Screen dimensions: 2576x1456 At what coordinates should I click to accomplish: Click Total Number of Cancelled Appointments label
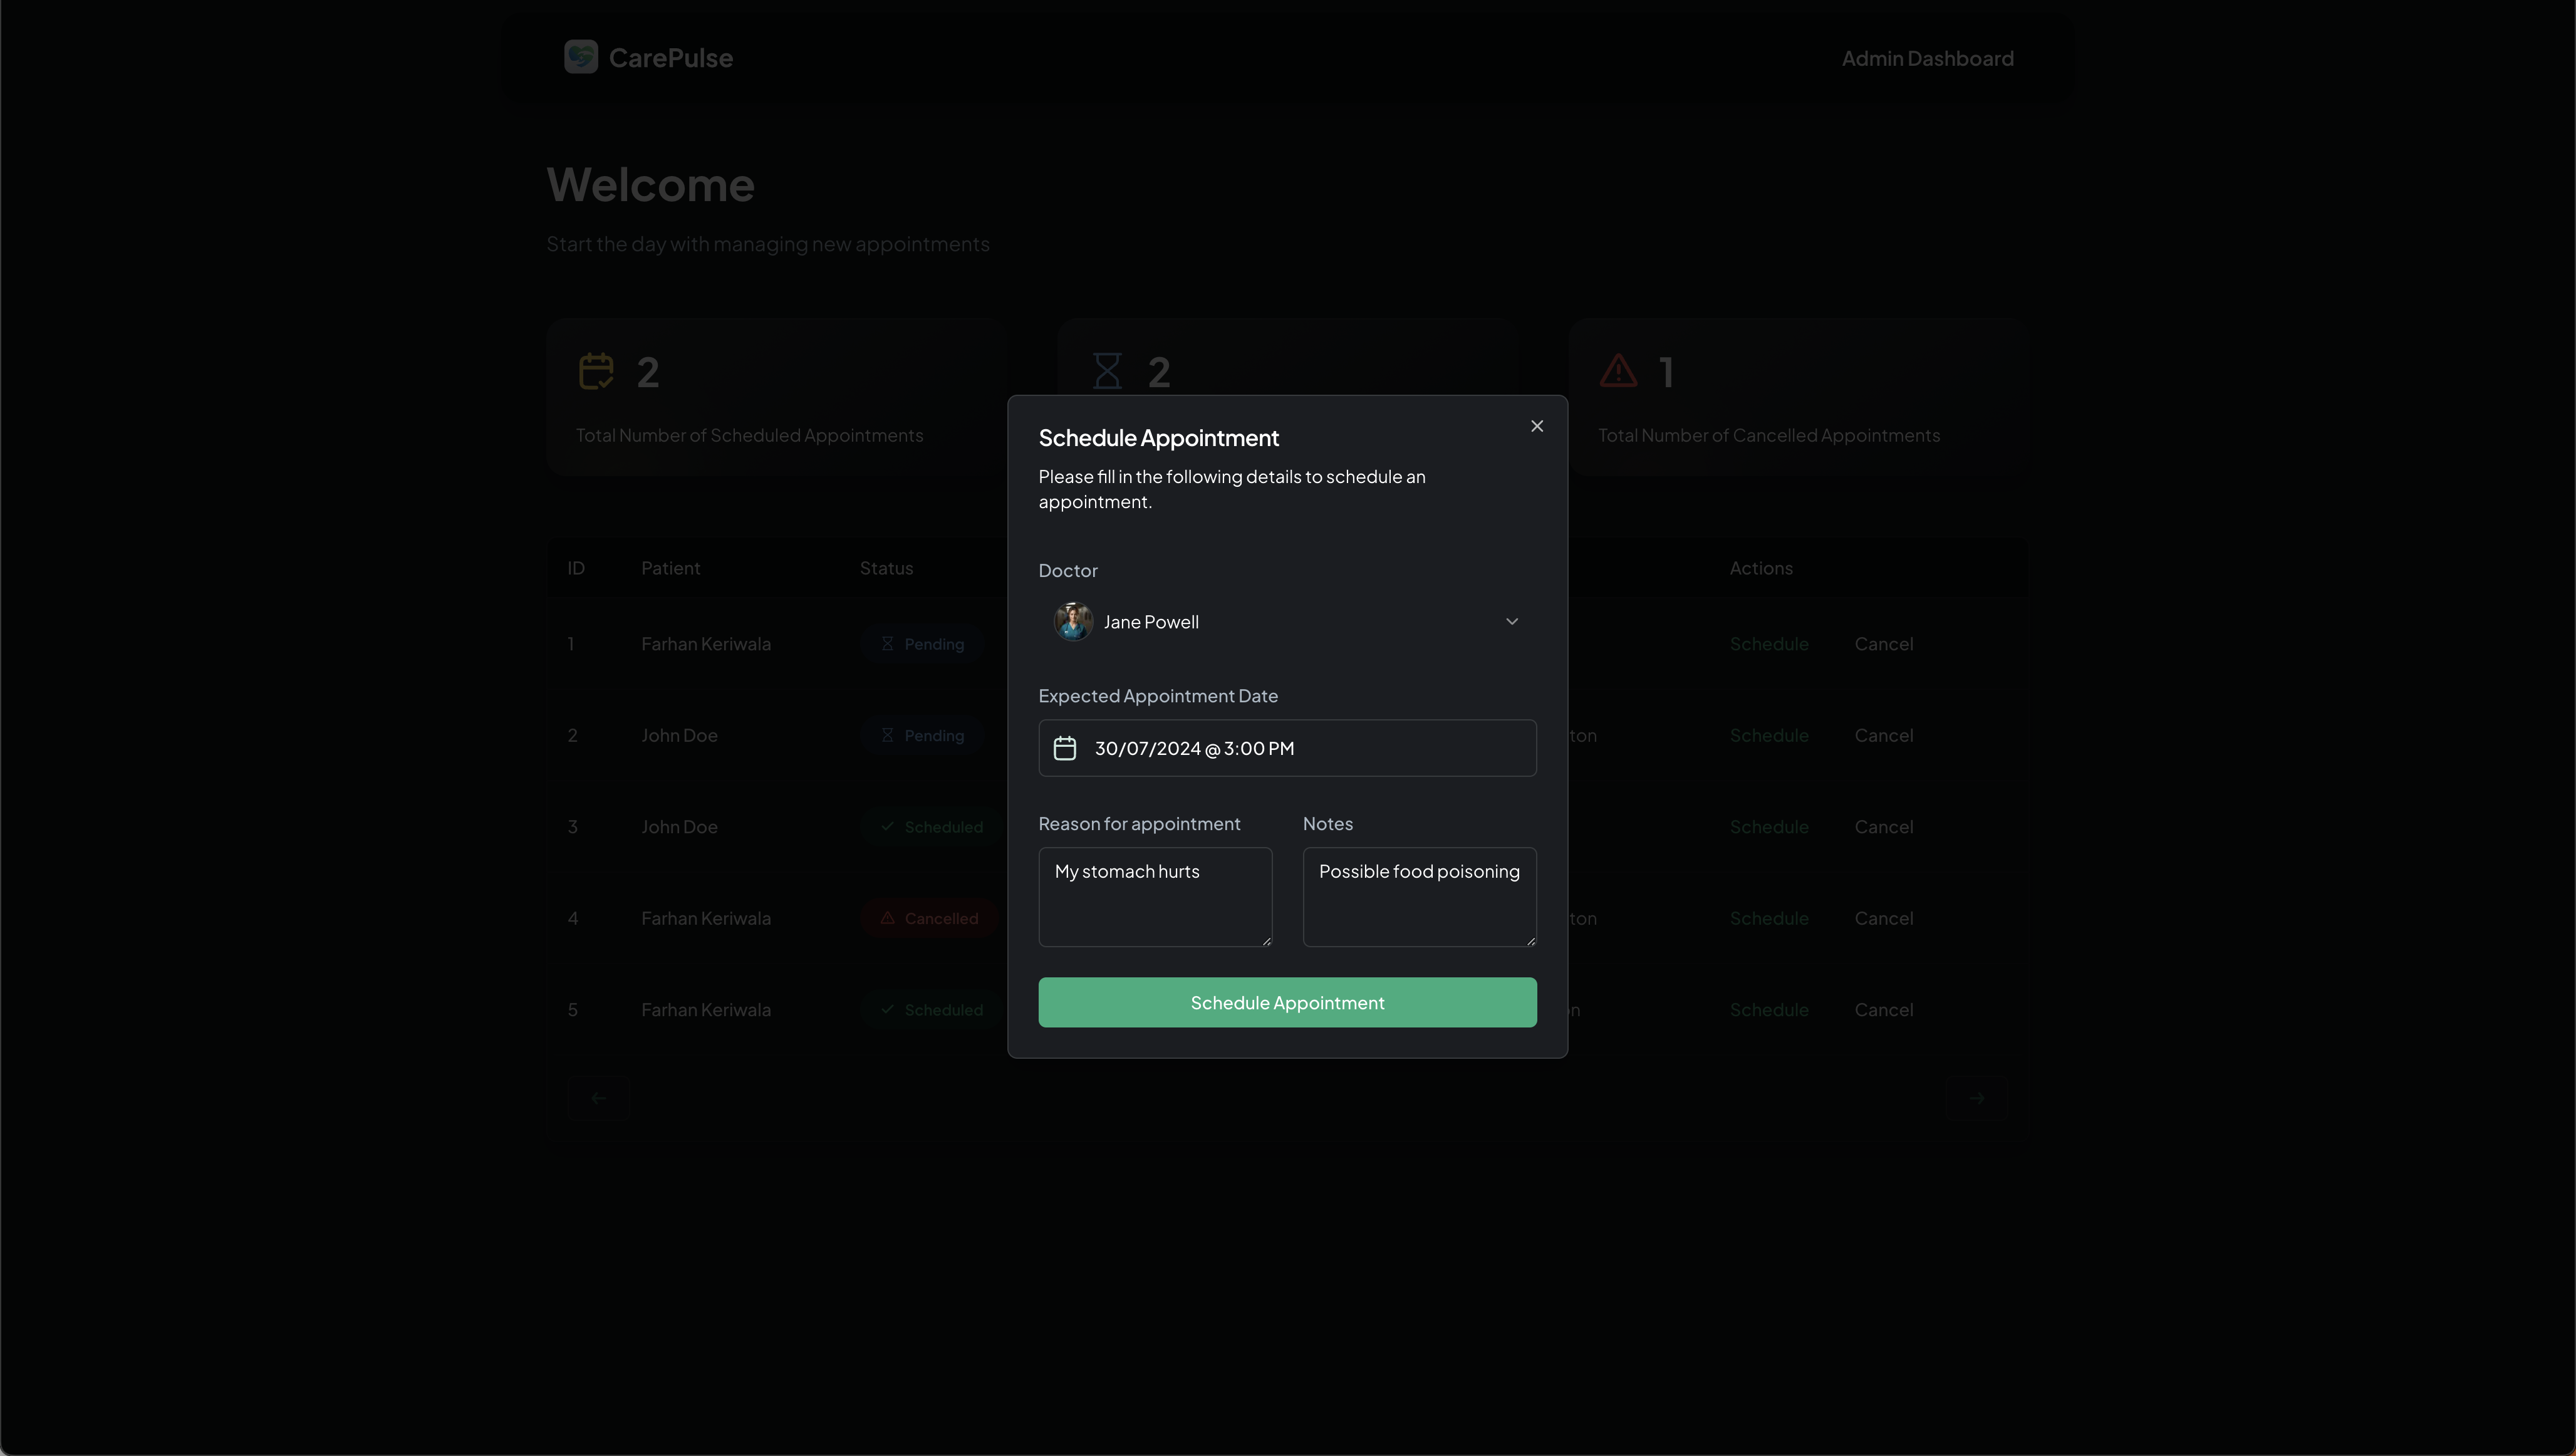1768,436
